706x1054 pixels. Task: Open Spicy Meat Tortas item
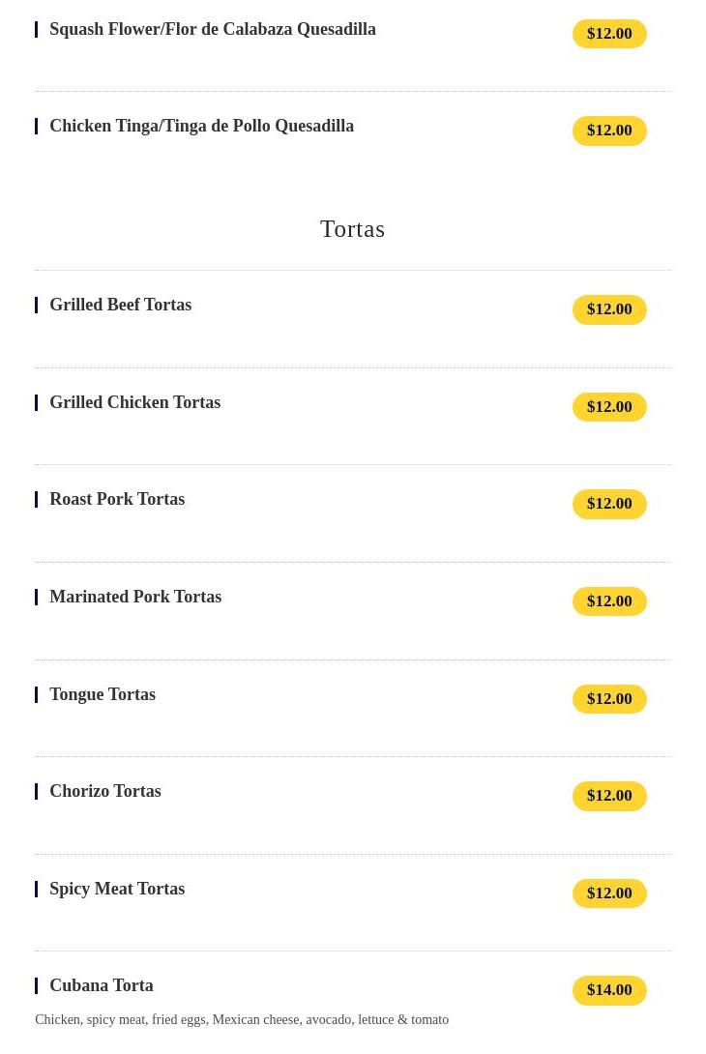tap(117, 890)
